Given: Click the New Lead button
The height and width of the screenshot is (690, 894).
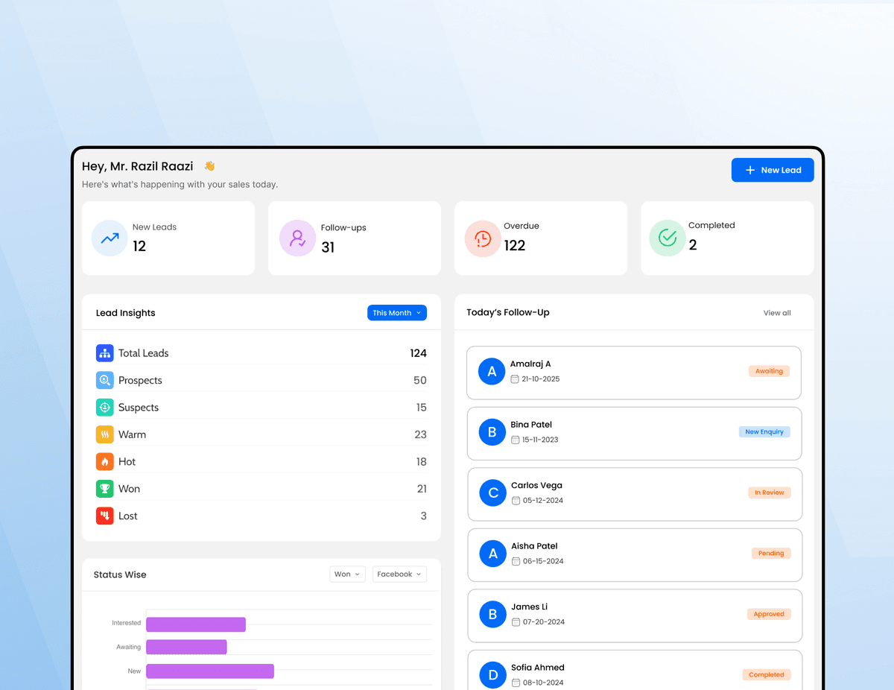Looking at the screenshot, I should tap(773, 170).
